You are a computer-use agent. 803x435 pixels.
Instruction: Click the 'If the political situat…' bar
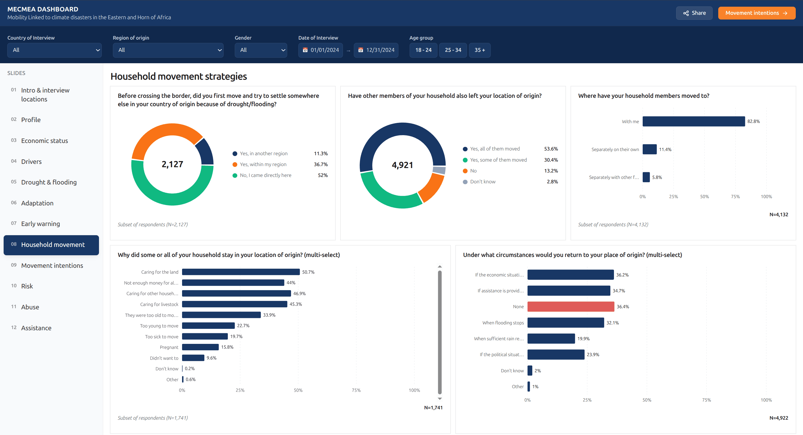tap(556, 355)
